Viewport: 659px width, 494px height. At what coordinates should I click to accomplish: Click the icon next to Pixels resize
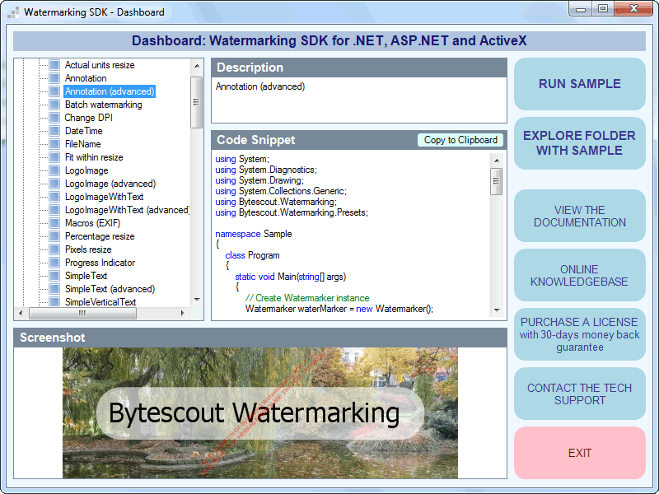click(x=54, y=249)
